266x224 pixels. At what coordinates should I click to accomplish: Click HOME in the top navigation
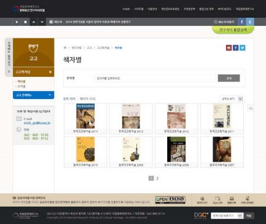[x=126, y=9]
